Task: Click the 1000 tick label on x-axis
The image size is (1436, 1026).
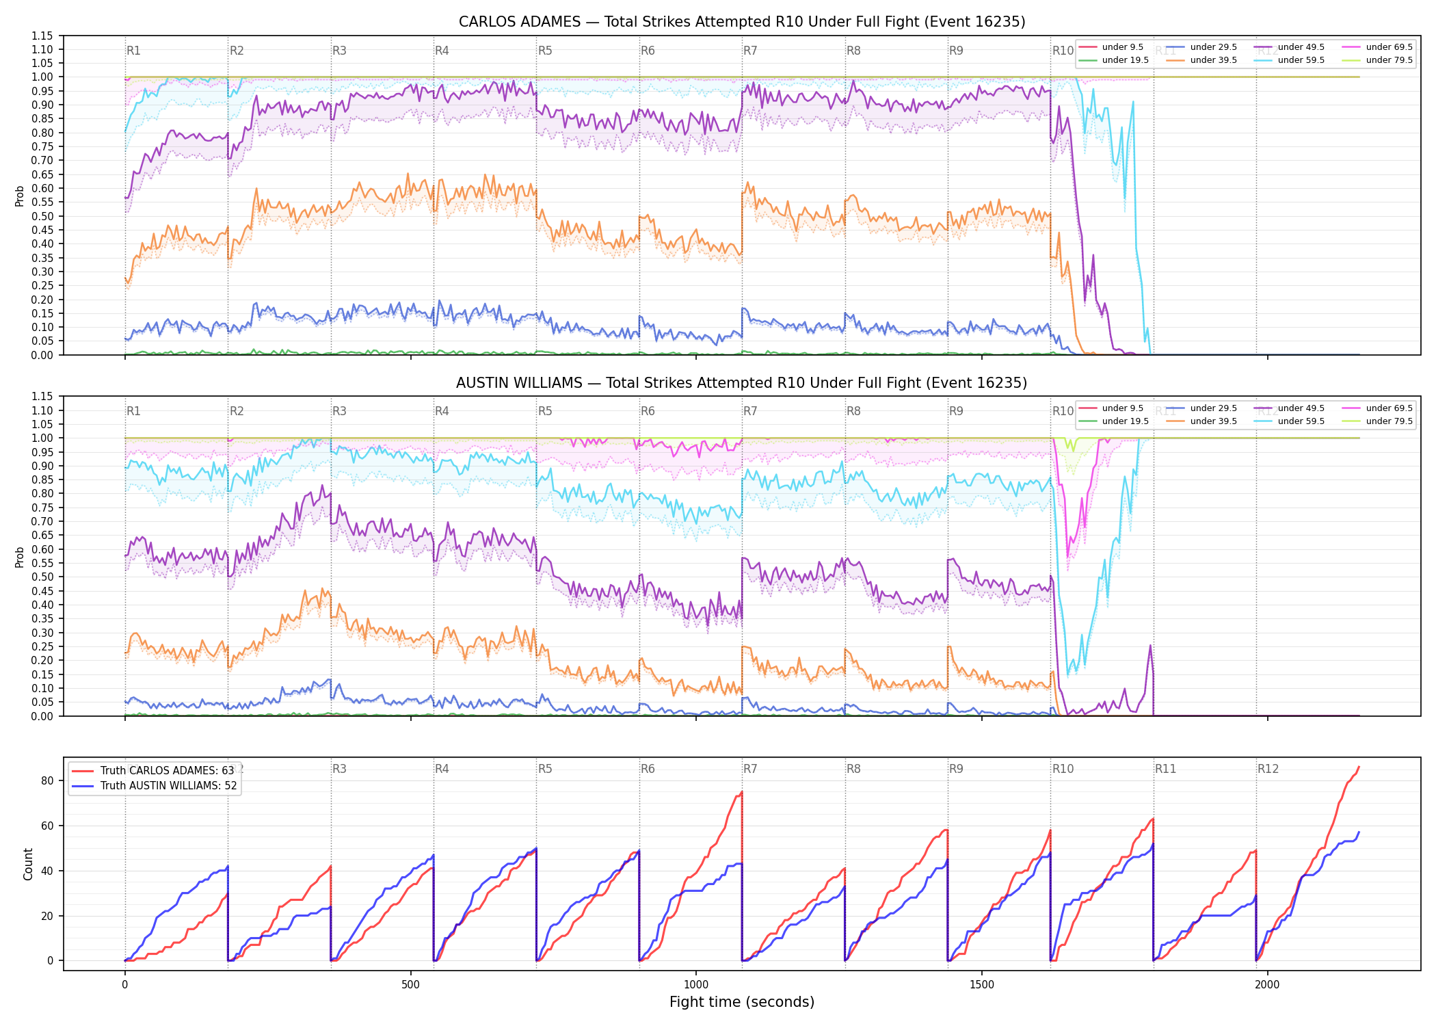Action: (696, 985)
